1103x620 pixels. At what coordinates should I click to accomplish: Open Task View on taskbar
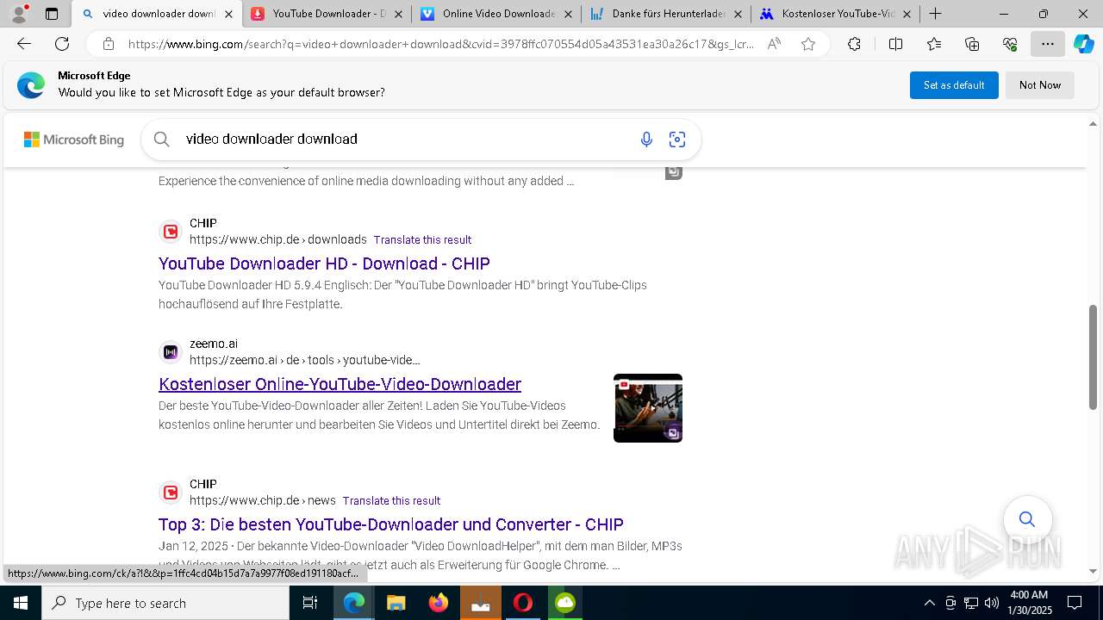pos(310,603)
